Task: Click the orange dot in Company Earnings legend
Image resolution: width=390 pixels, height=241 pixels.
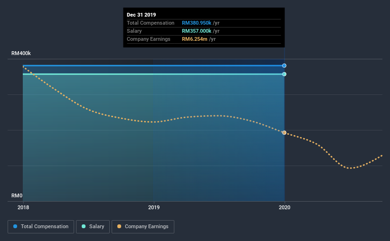Action: coord(119,226)
